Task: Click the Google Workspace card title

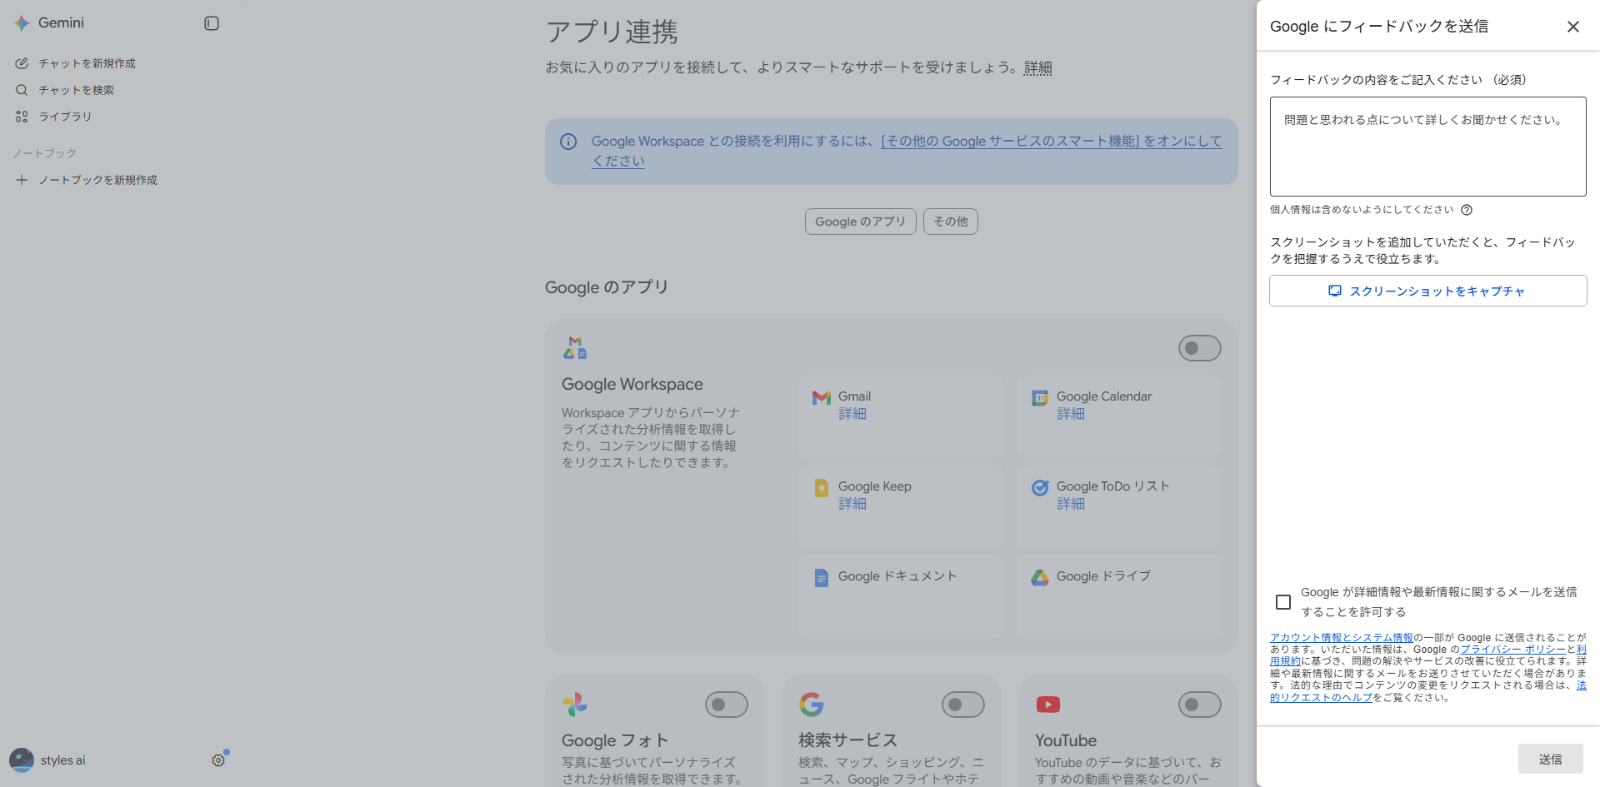Action: coord(632,384)
